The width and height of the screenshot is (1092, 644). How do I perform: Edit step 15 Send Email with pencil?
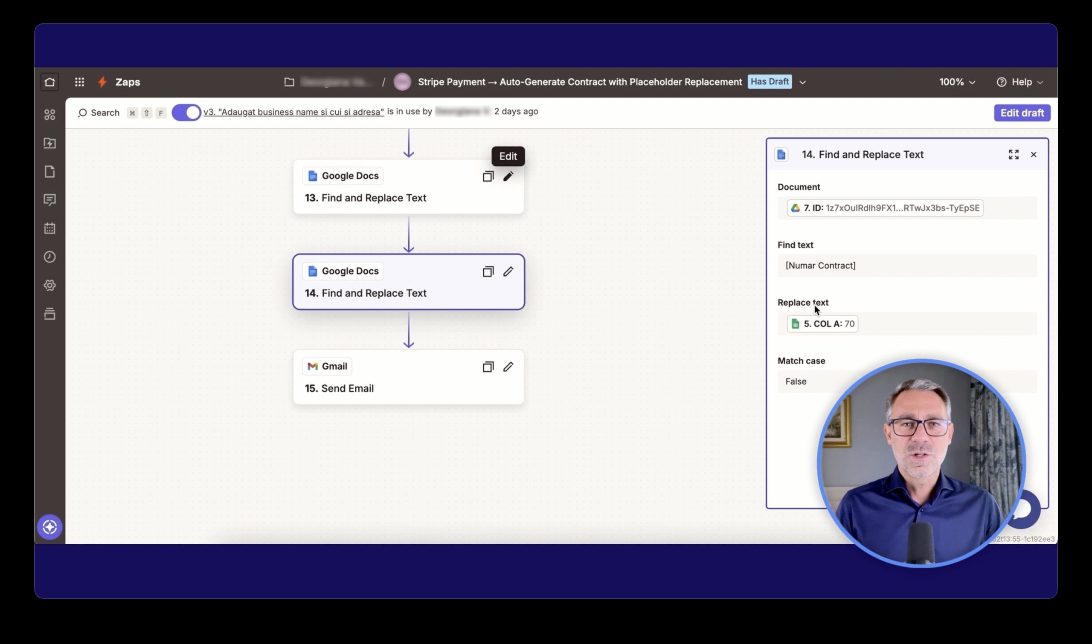(508, 367)
